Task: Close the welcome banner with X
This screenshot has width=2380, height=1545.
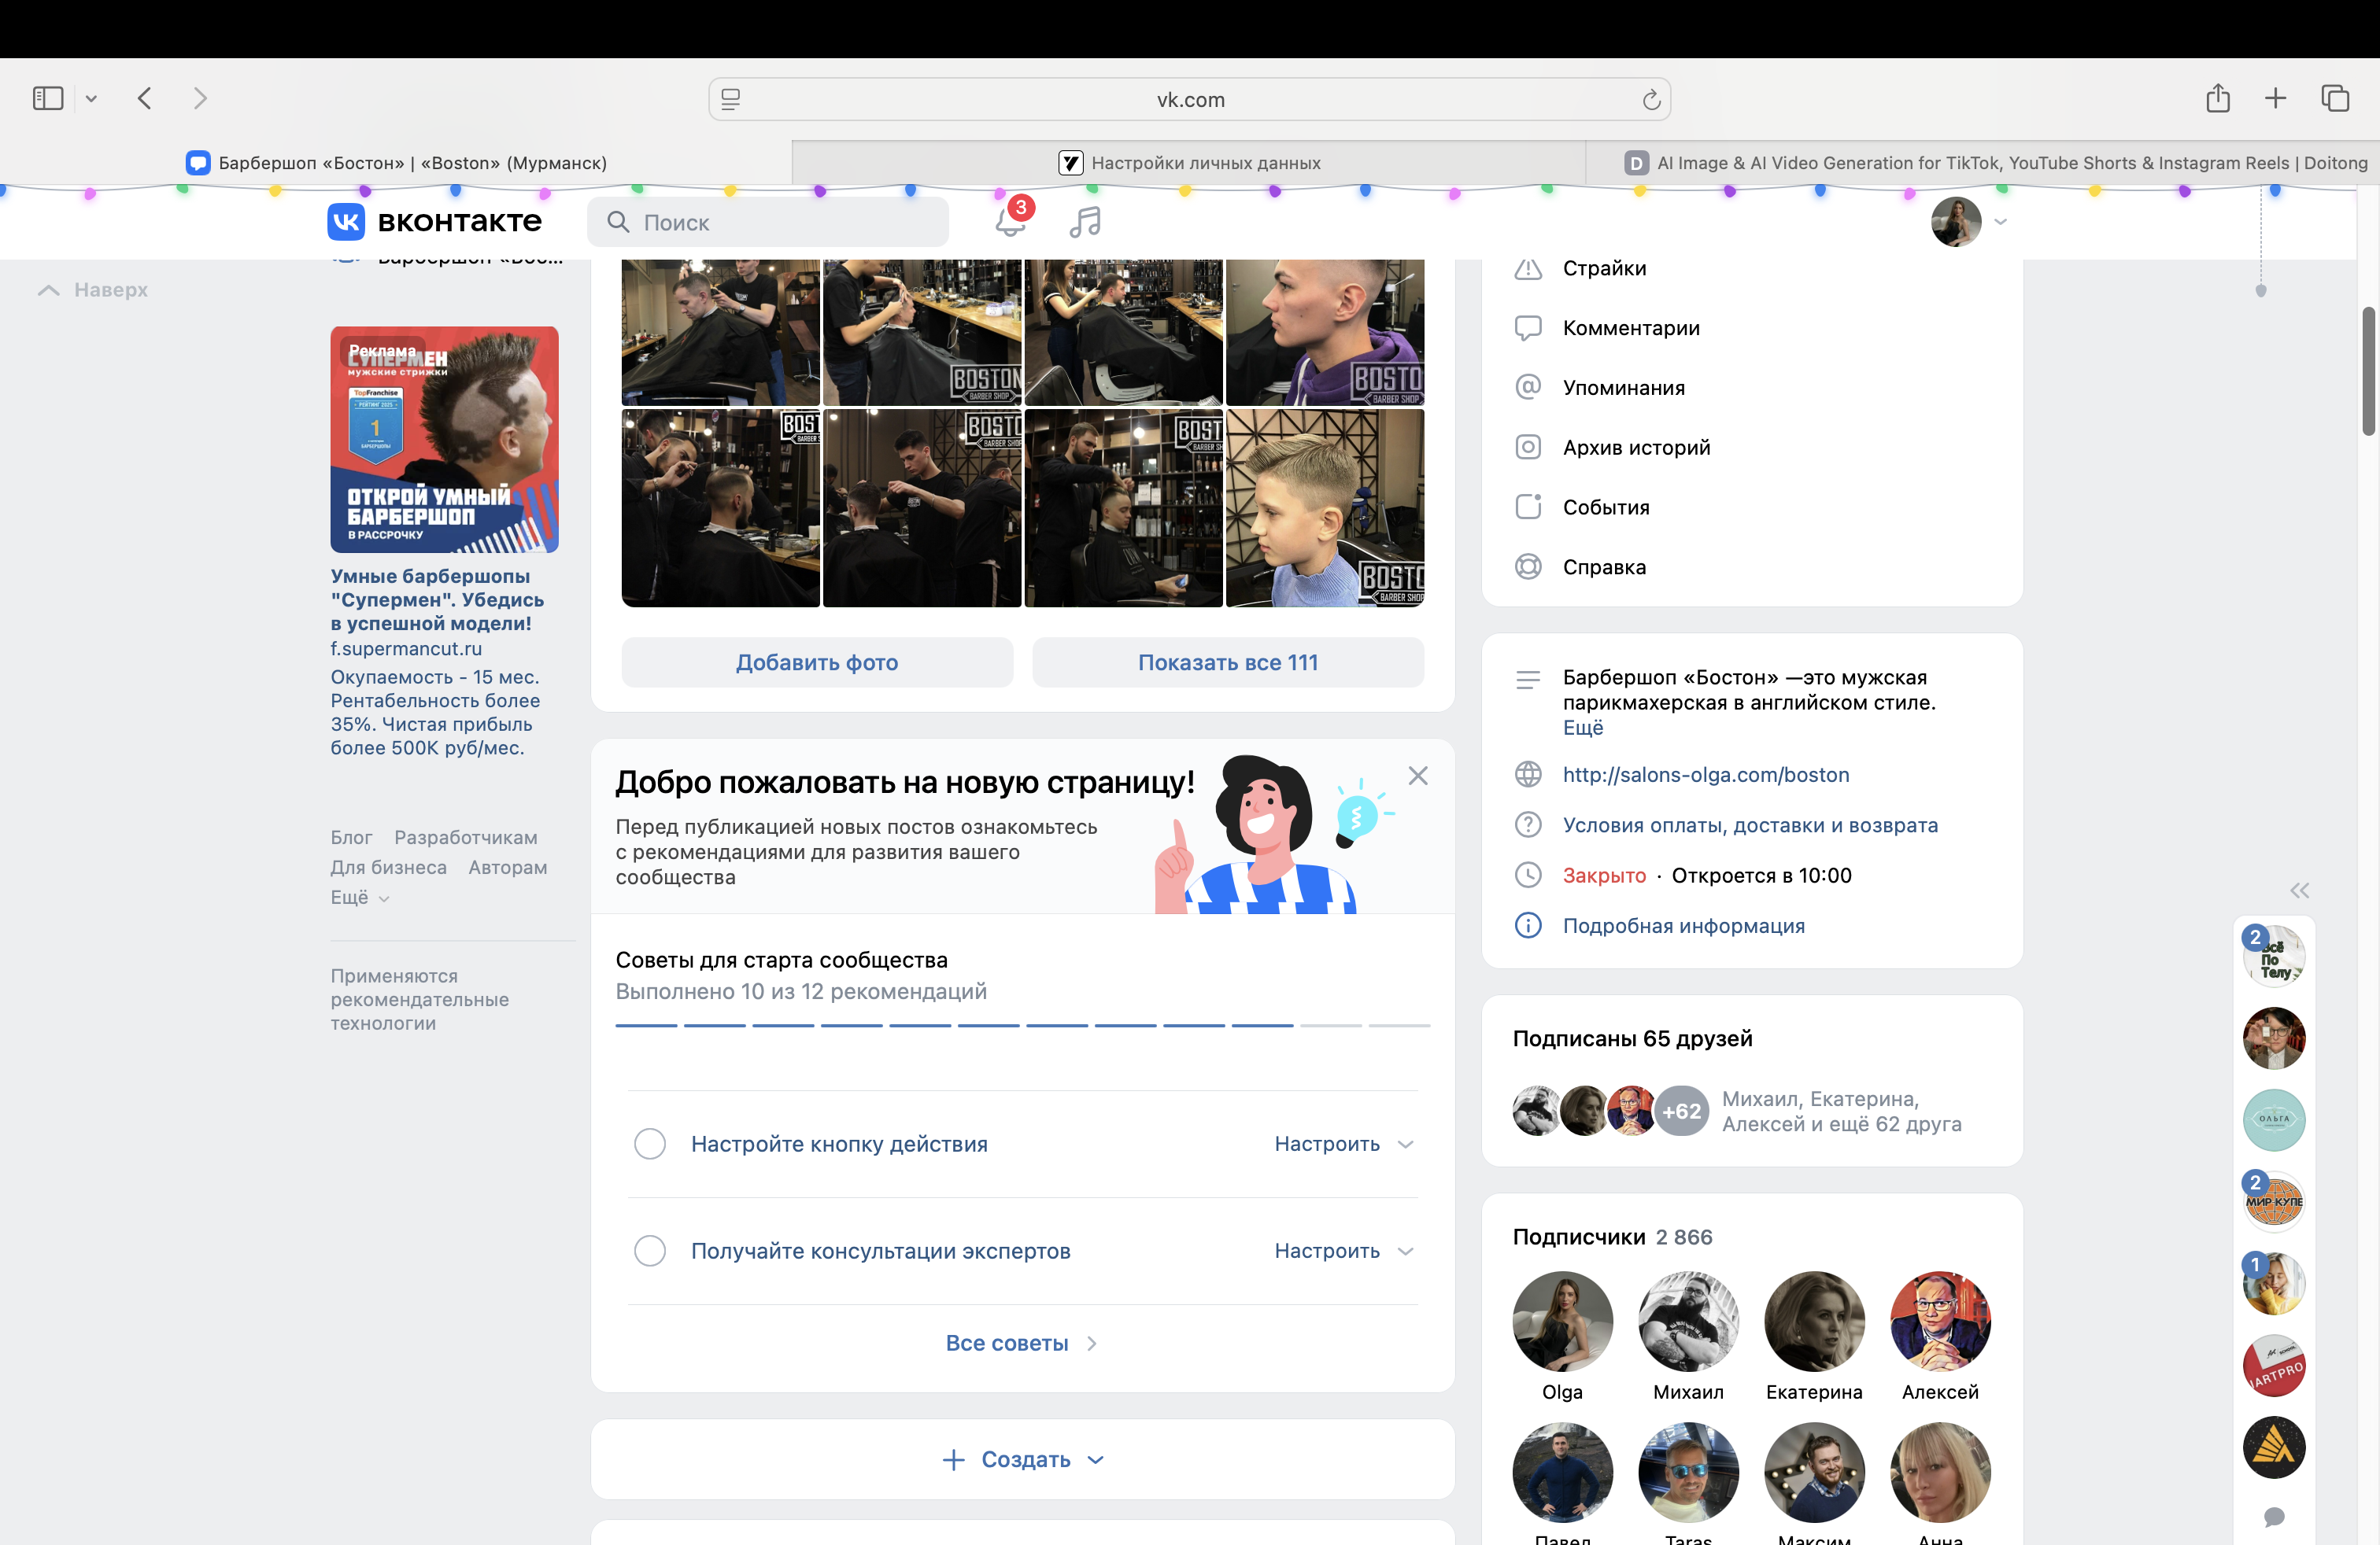Action: [x=1418, y=776]
